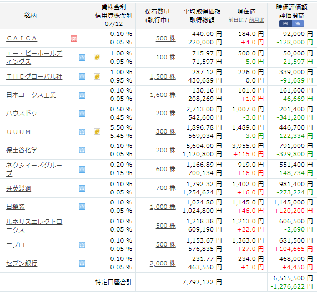The width and height of the screenshot is (317, 292).
Task: Click ハウスドゥ's 200 株 holdings link
Action: (x=166, y=113)
